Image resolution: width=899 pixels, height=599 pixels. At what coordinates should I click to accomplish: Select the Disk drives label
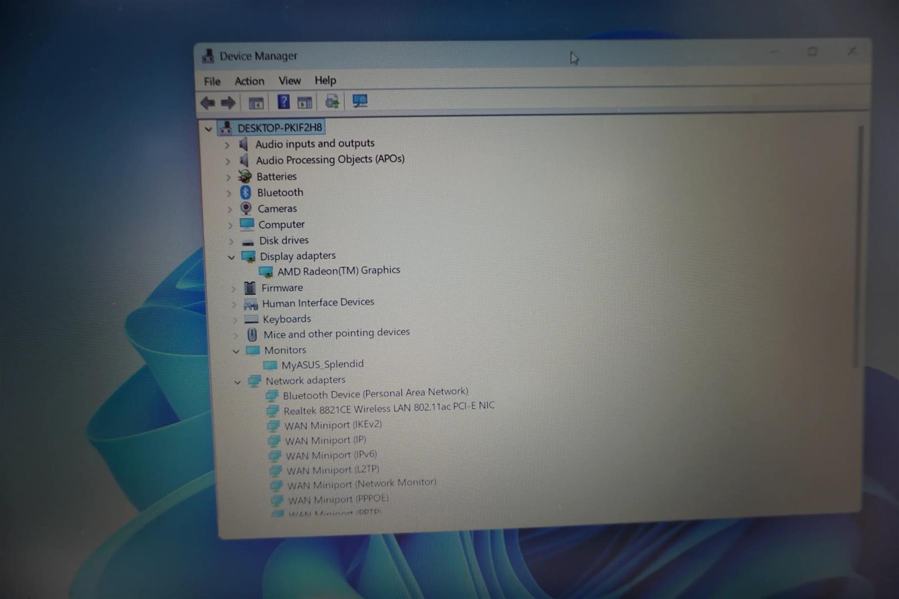coord(284,240)
